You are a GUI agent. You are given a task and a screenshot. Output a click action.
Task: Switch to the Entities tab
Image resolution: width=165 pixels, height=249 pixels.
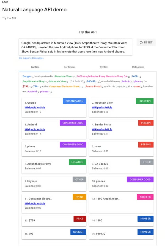(x=35, y=67)
